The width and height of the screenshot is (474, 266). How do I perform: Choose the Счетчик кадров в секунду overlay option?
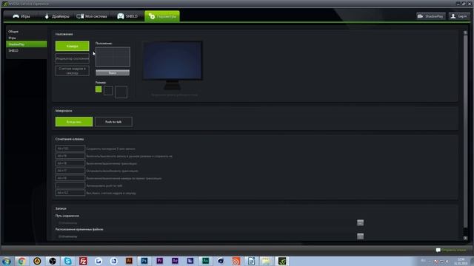coord(73,71)
